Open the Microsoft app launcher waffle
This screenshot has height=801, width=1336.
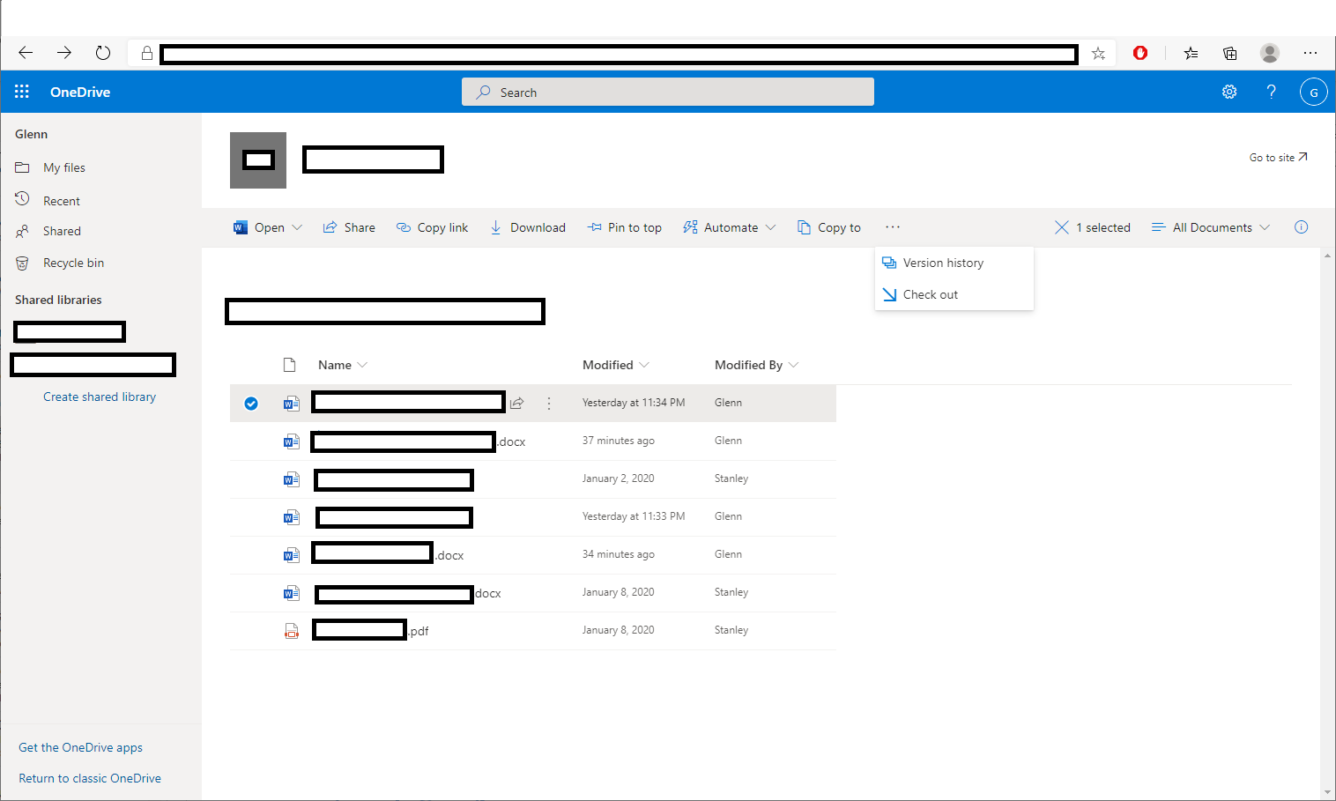click(x=21, y=91)
